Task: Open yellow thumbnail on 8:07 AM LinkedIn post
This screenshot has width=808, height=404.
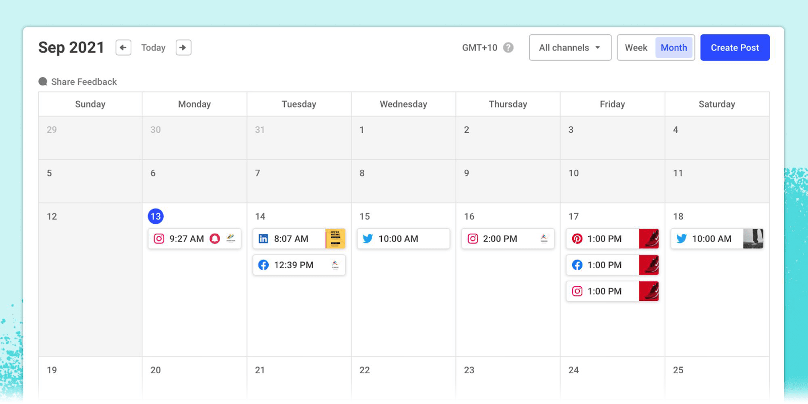Action: pos(335,239)
